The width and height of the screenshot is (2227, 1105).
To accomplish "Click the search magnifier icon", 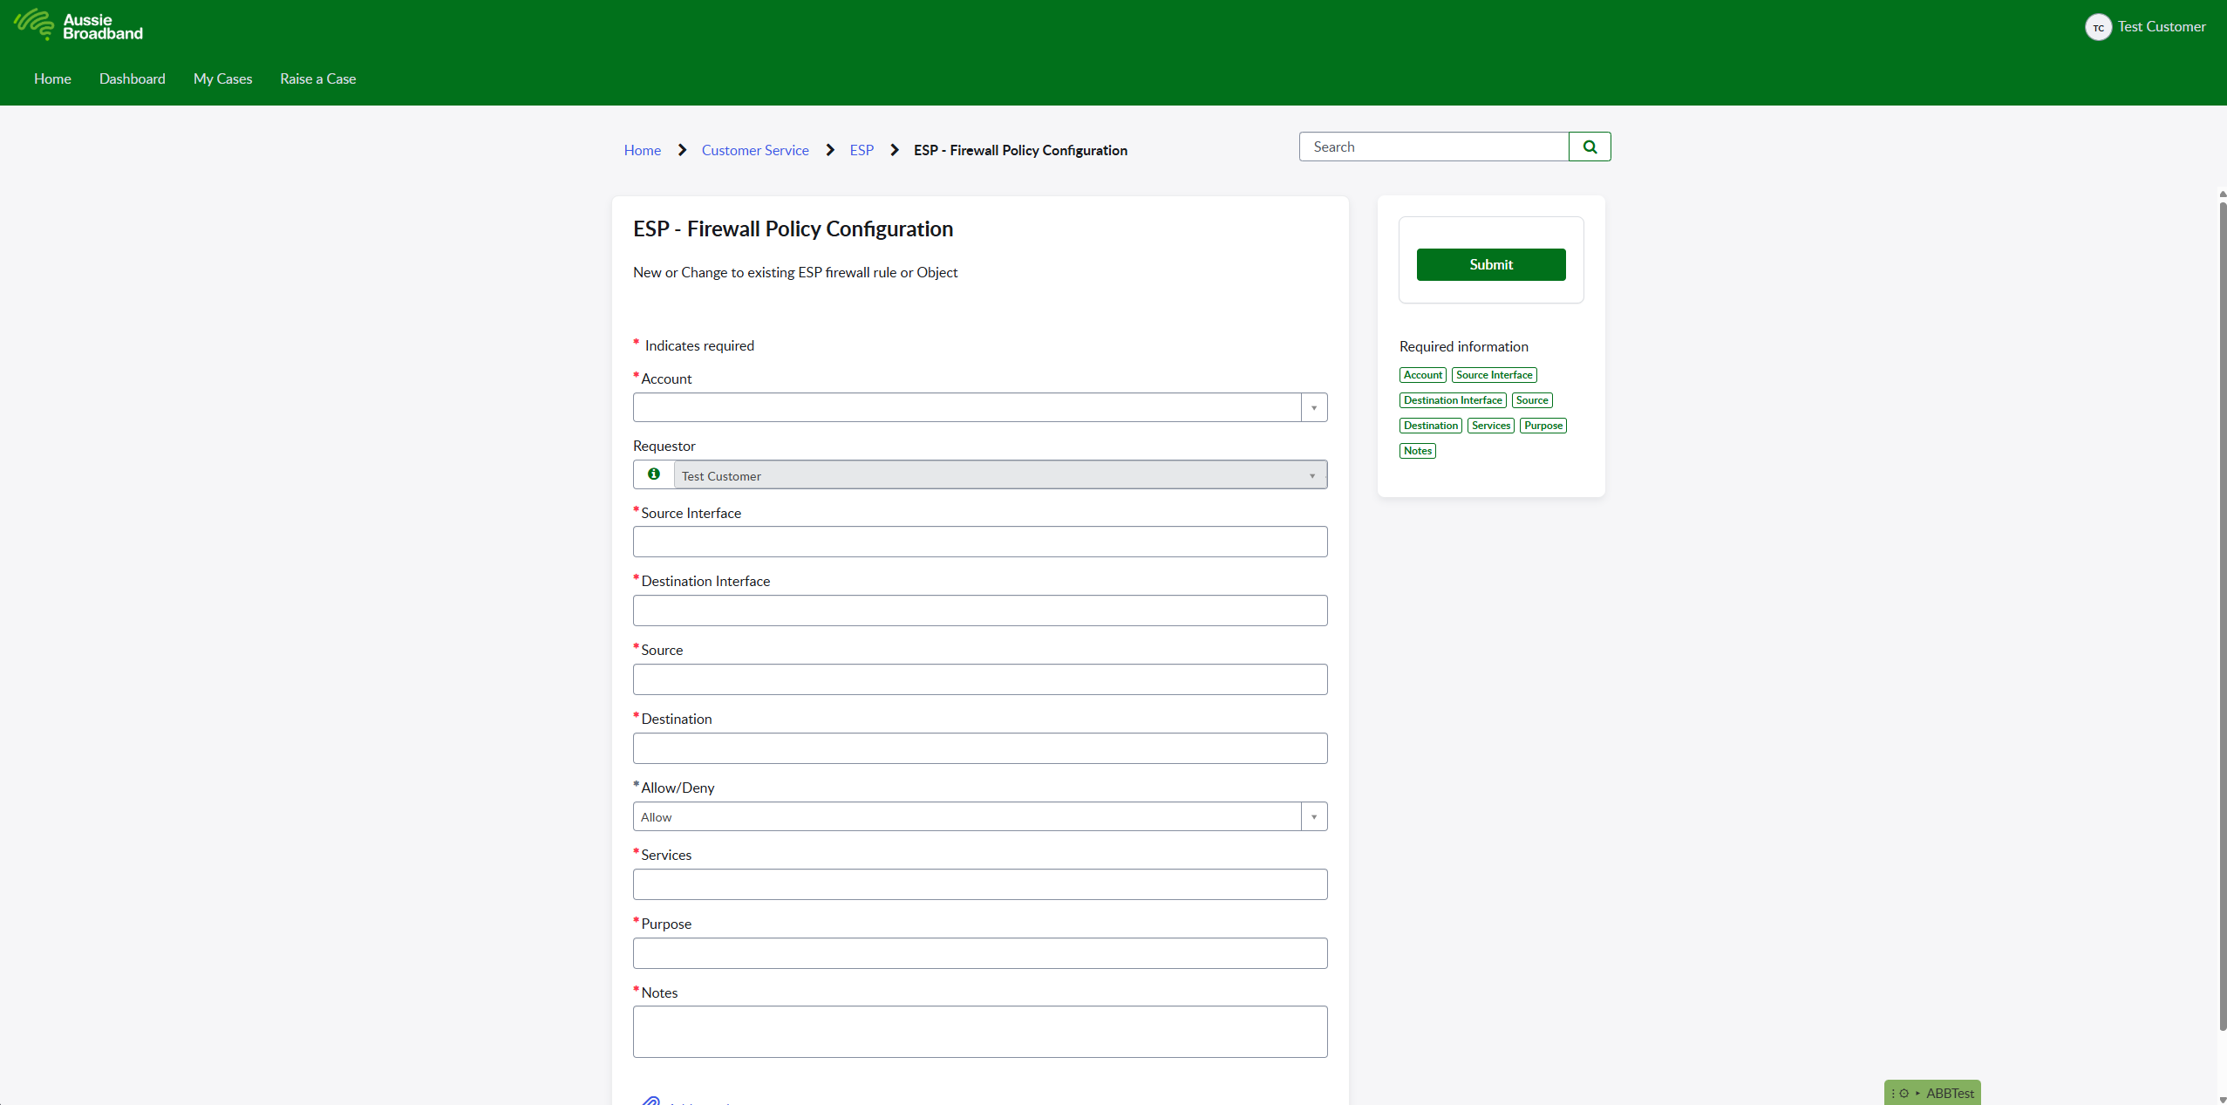I will 1590,146.
